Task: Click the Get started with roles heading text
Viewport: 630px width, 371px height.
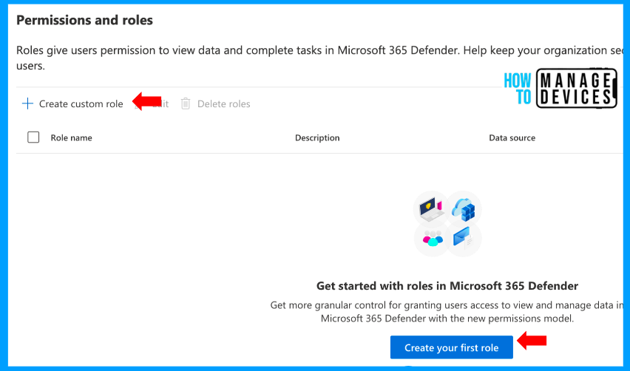Action: pos(447,286)
